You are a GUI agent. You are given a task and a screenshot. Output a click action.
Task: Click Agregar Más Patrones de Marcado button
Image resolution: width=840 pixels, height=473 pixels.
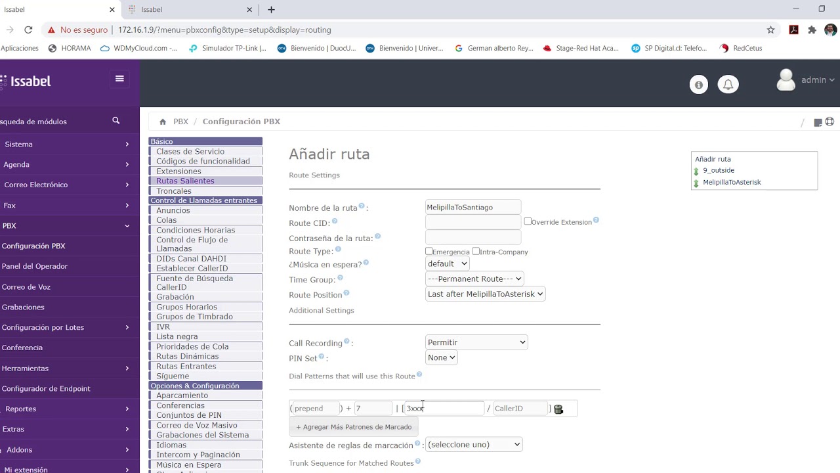[x=354, y=427]
